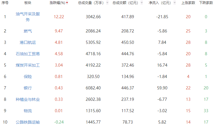Image resolution: width=215 pixels, height=127 pixels.
Task: Click sort arrow next to 总成交额（亿元）
Action: (141, 3)
